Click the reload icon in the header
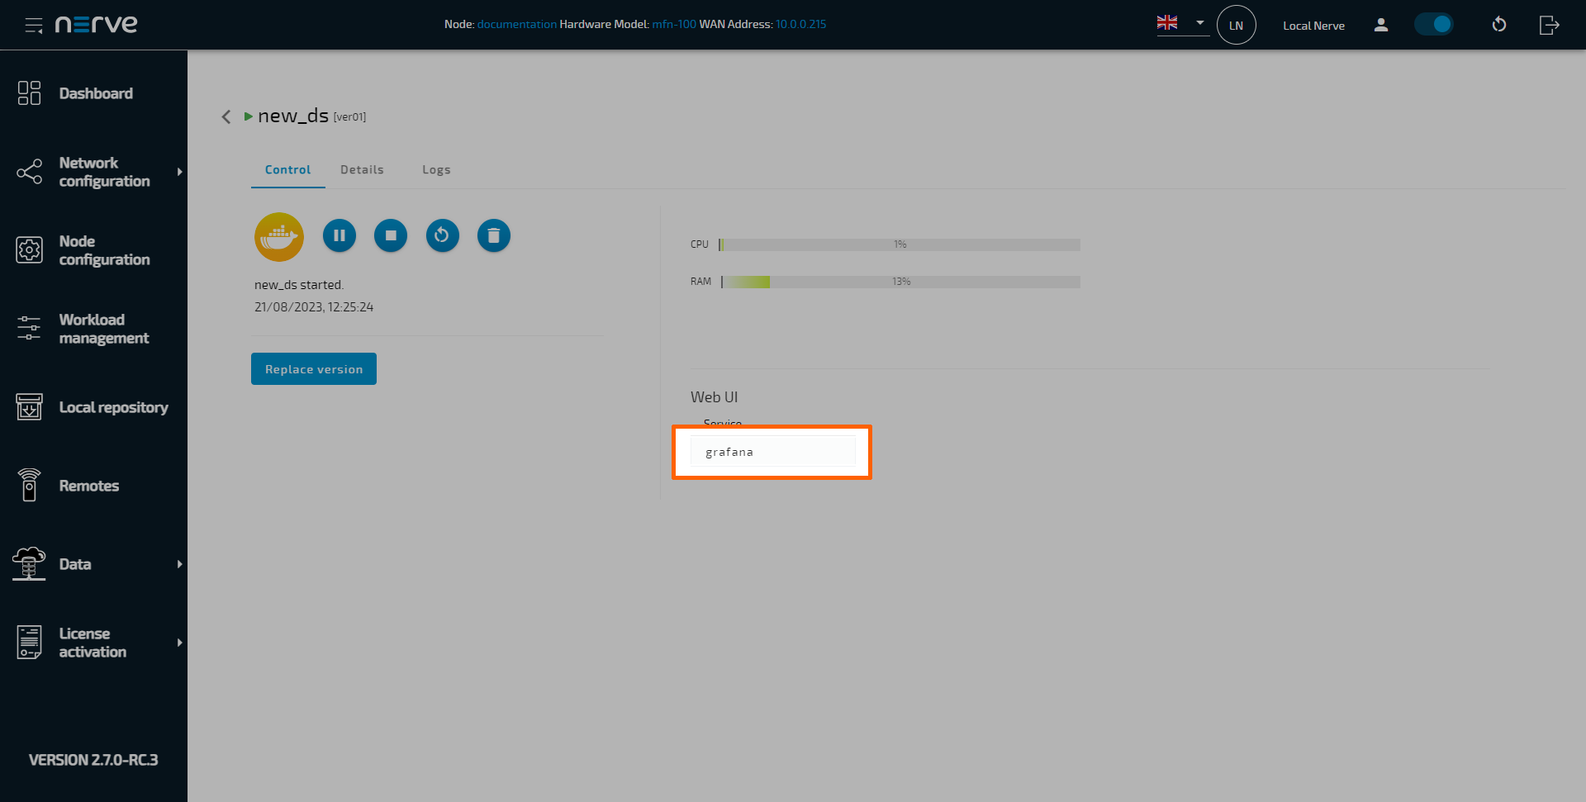The height and width of the screenshot is (802, 1586). 1499,25
